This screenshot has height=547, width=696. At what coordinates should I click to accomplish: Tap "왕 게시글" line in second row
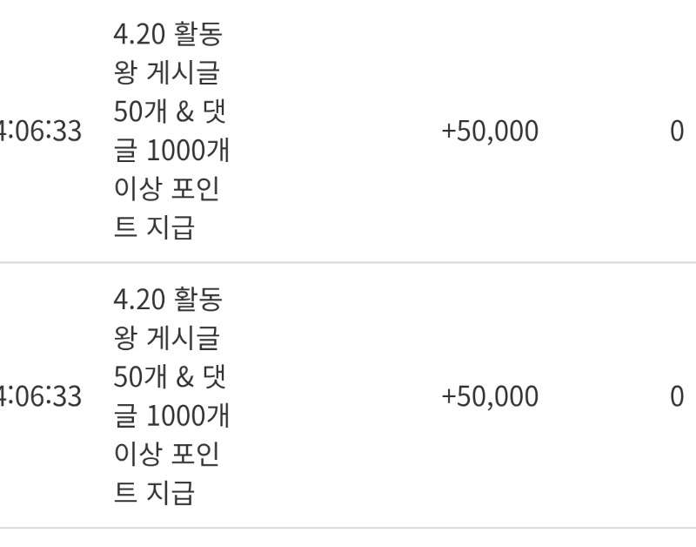(x=166, y=339)
